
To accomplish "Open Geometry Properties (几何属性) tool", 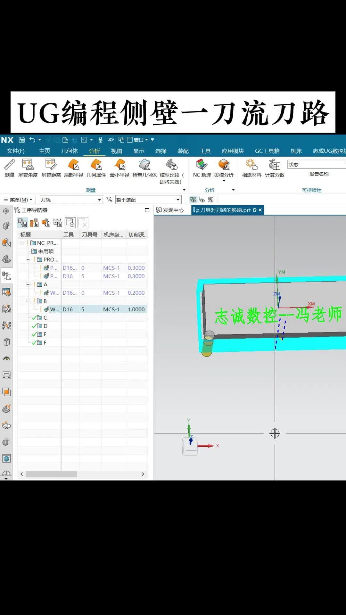I will (x=96, y=168).
